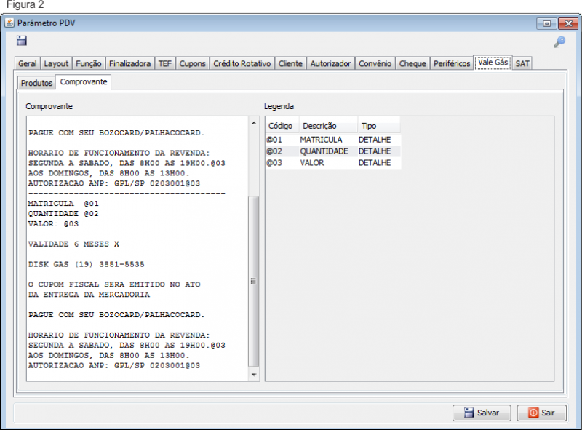Click the Comprovante vertical scrollbar thumb
The width and height of the screenshot is (582, 430).
point(253,281)
